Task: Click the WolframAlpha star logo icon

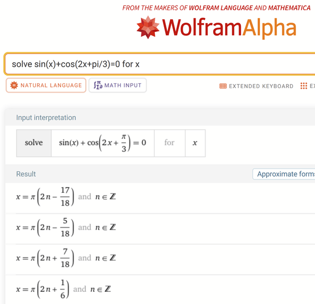Action: (148, 28)
